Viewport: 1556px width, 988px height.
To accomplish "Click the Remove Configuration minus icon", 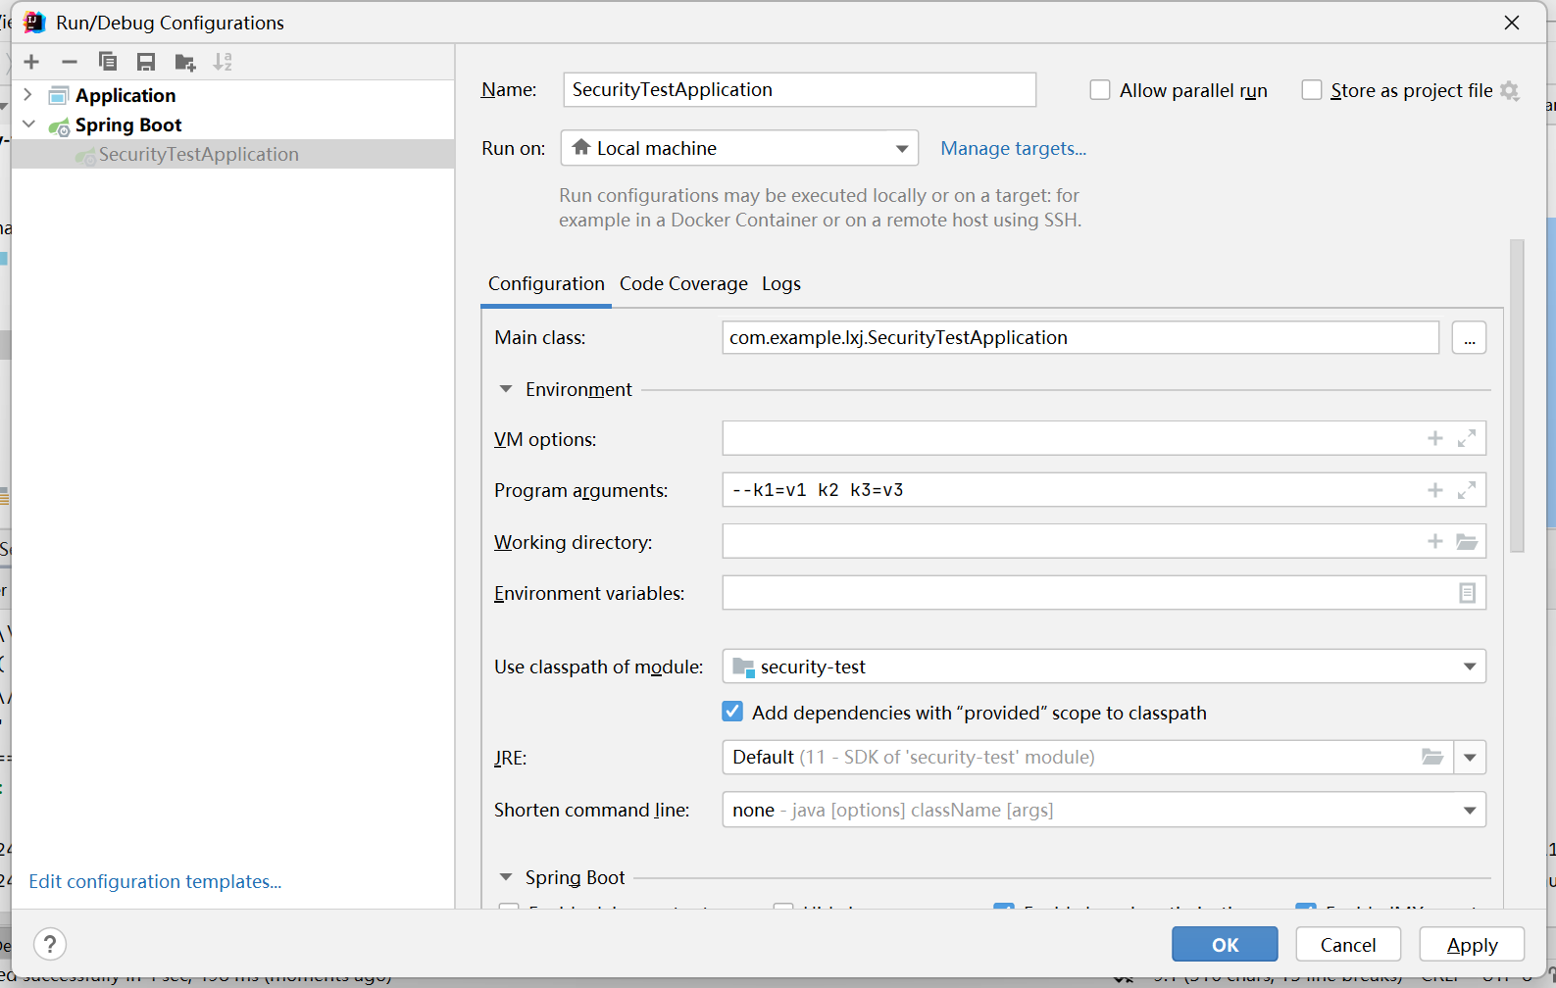I will pos(70,62).
